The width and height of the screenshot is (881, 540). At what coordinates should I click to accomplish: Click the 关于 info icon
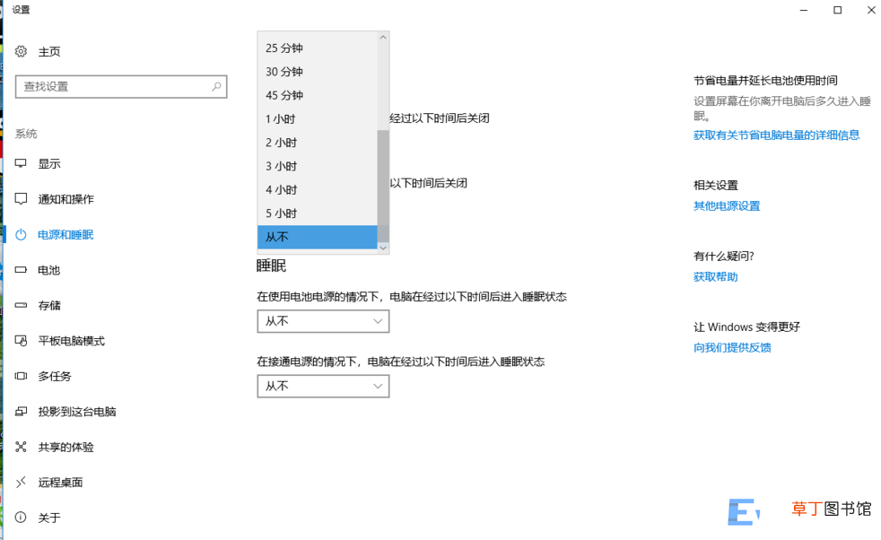21,518
